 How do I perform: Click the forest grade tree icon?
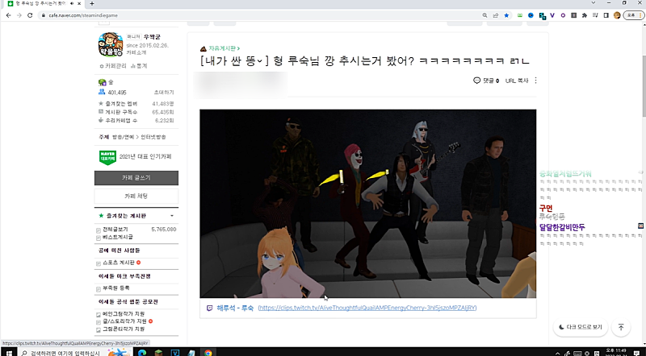[x=102, y=82]
